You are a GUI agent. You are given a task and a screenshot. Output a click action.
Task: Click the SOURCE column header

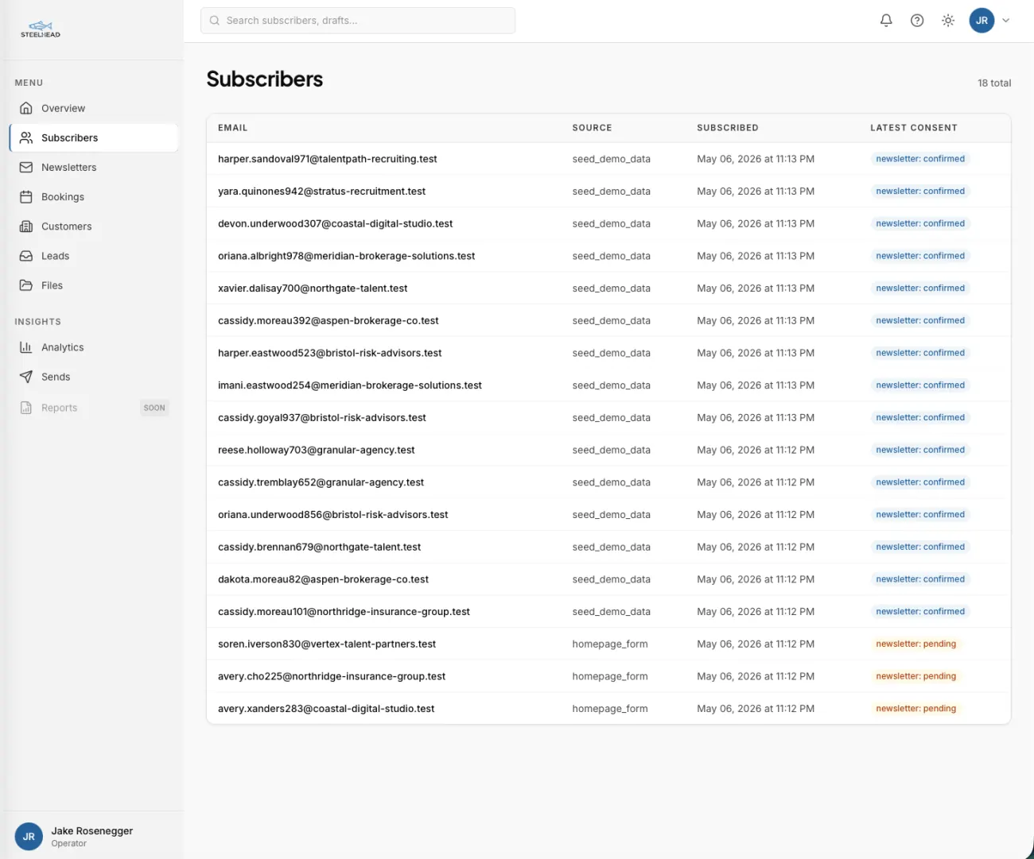point(592,128)
